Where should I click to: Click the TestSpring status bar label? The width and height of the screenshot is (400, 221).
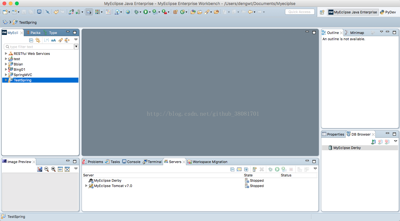pos(16,217)
